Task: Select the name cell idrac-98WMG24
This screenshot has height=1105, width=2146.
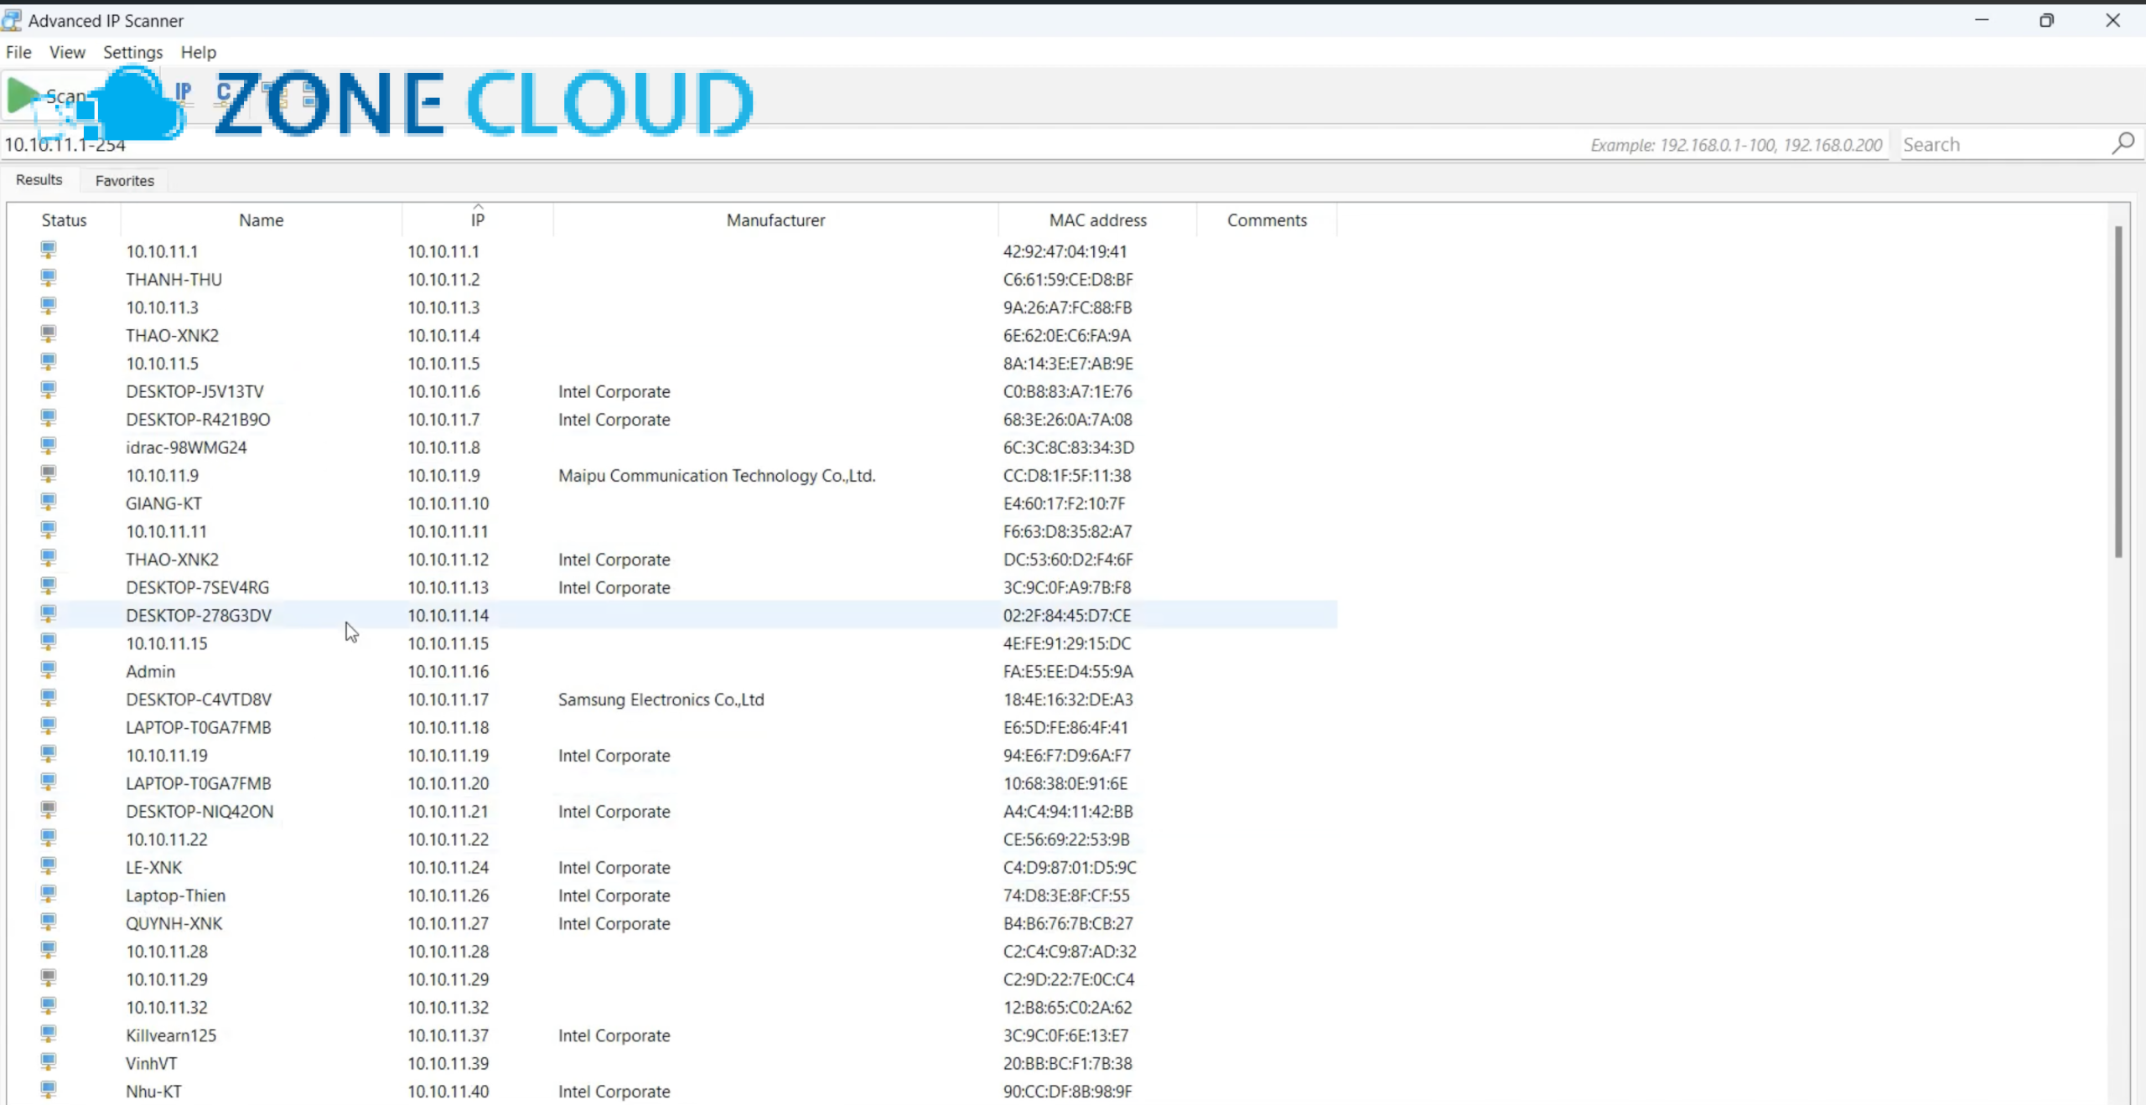Action: [x=186, y=447]
